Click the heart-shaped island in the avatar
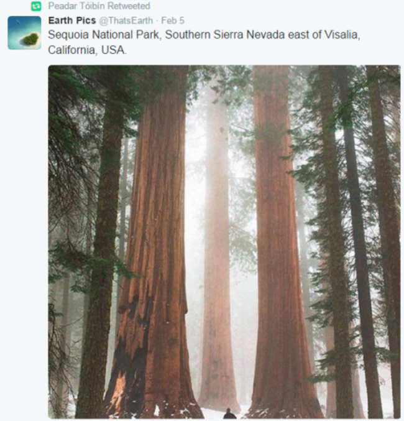The image size is (404, 421). click(31, 39)
